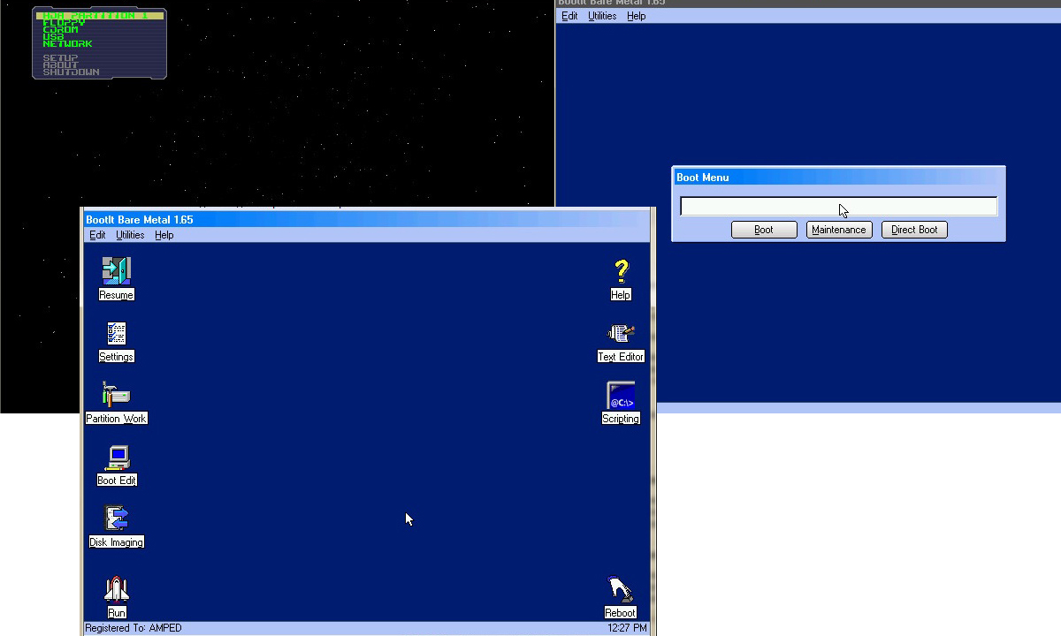This screenshot has width=1061, height=636.
Task: Select CDROM in the boot device list
Action: pos(60,30)
